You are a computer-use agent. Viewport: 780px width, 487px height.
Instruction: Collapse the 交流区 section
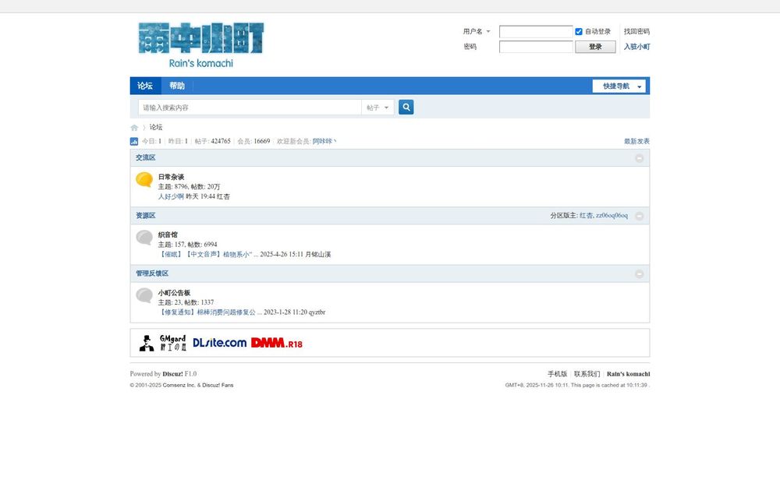pos(640,158)
